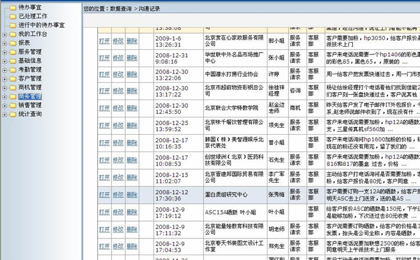
Task: Expand the 服务管理 tree node
Action: (5, 52)
